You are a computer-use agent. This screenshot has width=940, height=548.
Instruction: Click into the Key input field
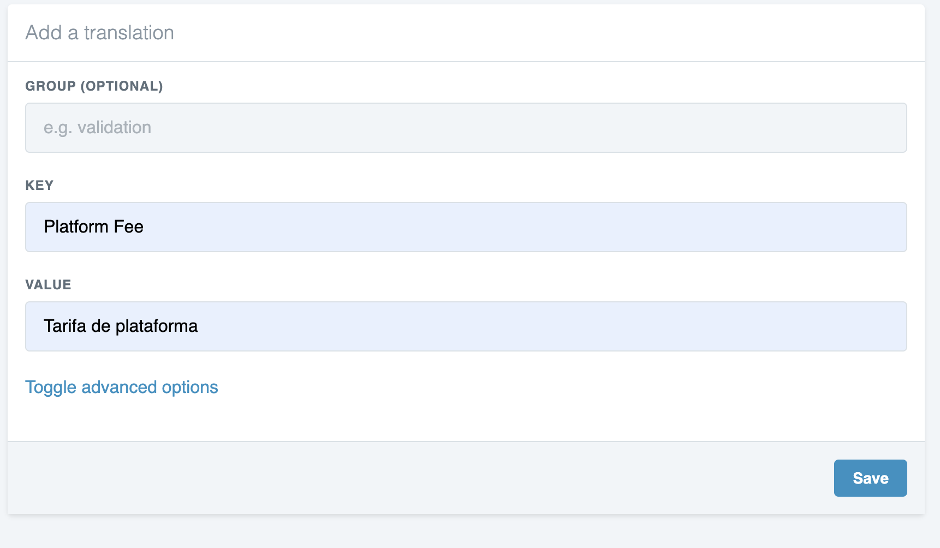(x=466, y=227)
